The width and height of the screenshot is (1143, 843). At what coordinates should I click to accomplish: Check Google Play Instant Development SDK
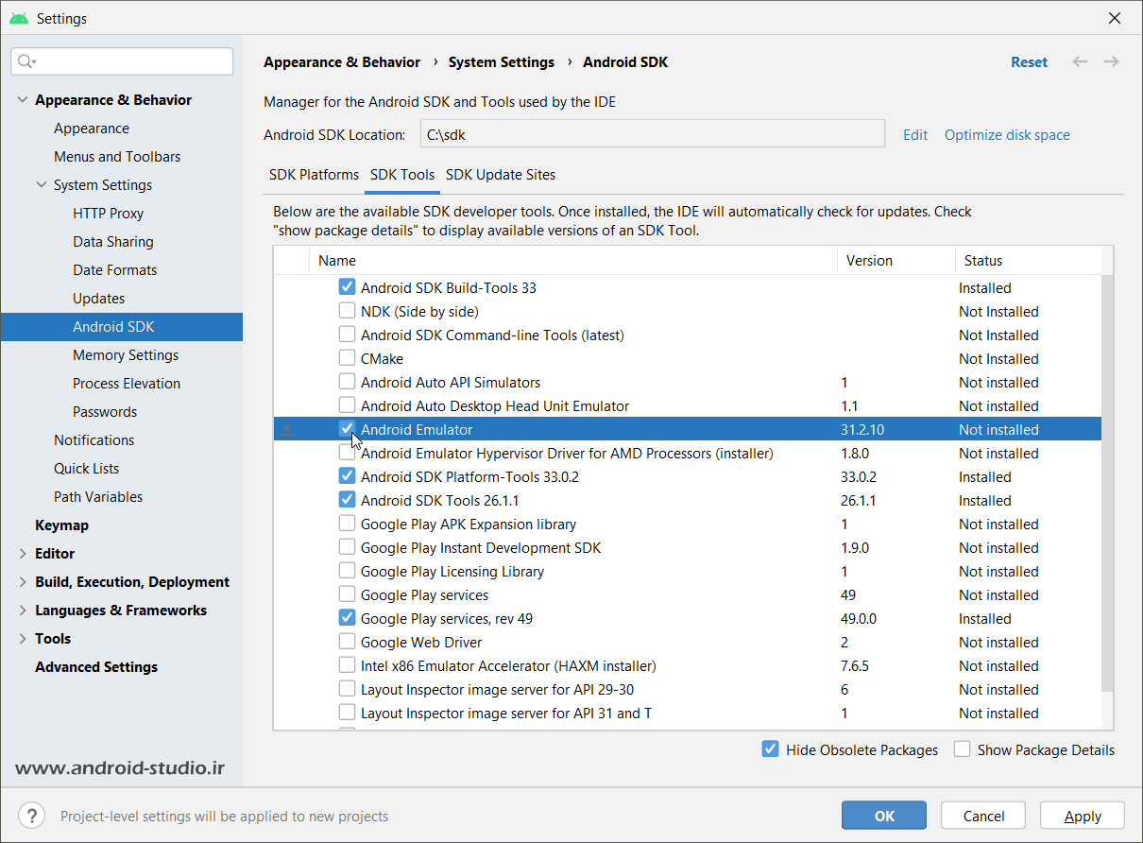pos(347,547)
